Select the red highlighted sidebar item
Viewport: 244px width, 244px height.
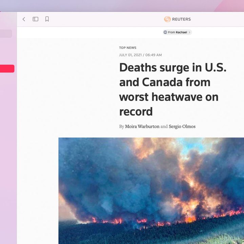click(x=7, y=68)
